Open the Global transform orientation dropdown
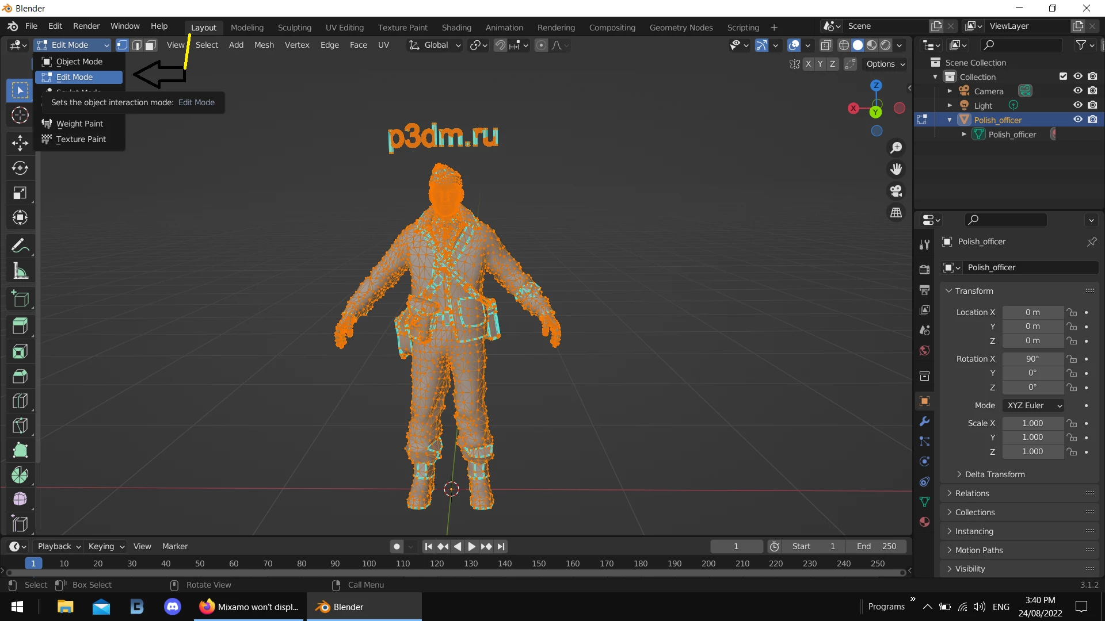This screenshot has height=621, width=1105. [436, 45]
